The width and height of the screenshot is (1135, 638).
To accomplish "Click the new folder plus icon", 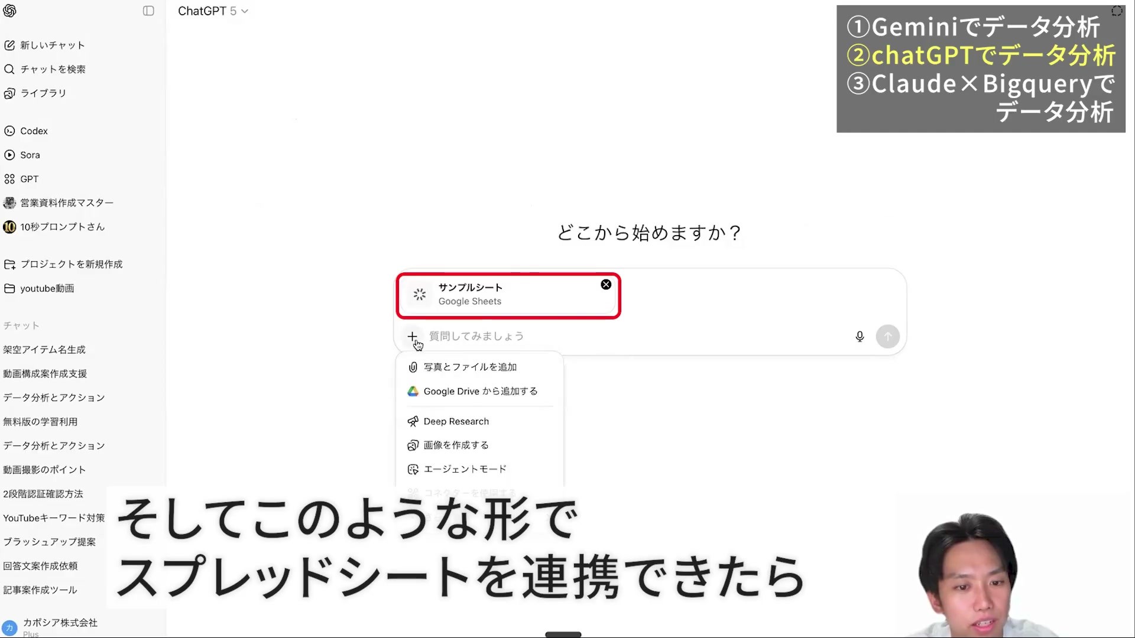I will [9, 265].
